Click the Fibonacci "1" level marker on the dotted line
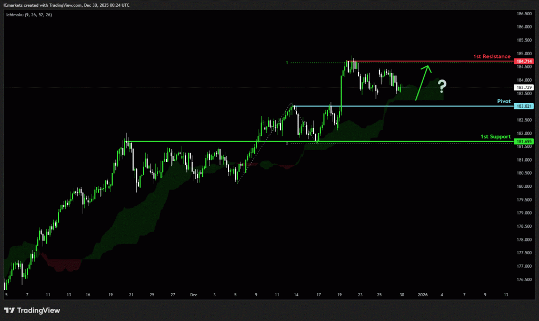 (286, 63)
